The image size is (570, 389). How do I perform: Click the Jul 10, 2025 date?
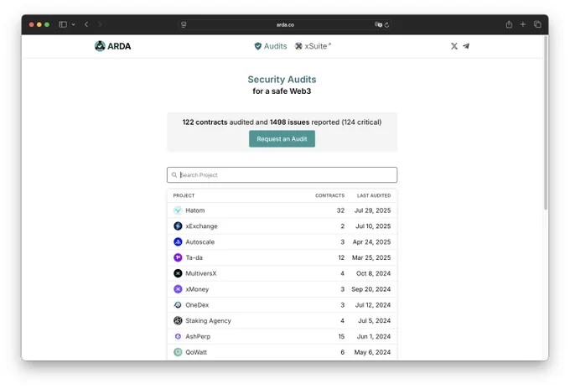pos(373,226)
